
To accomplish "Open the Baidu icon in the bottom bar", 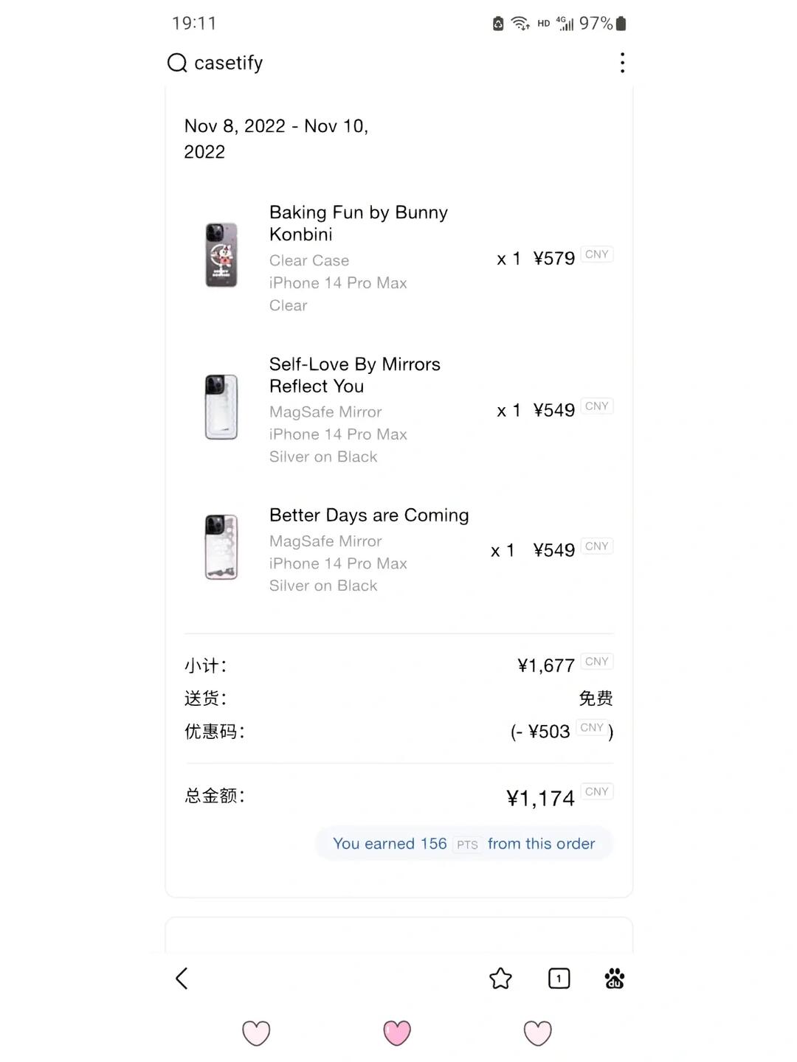I will pyautogui.click(x=614, y=979).
